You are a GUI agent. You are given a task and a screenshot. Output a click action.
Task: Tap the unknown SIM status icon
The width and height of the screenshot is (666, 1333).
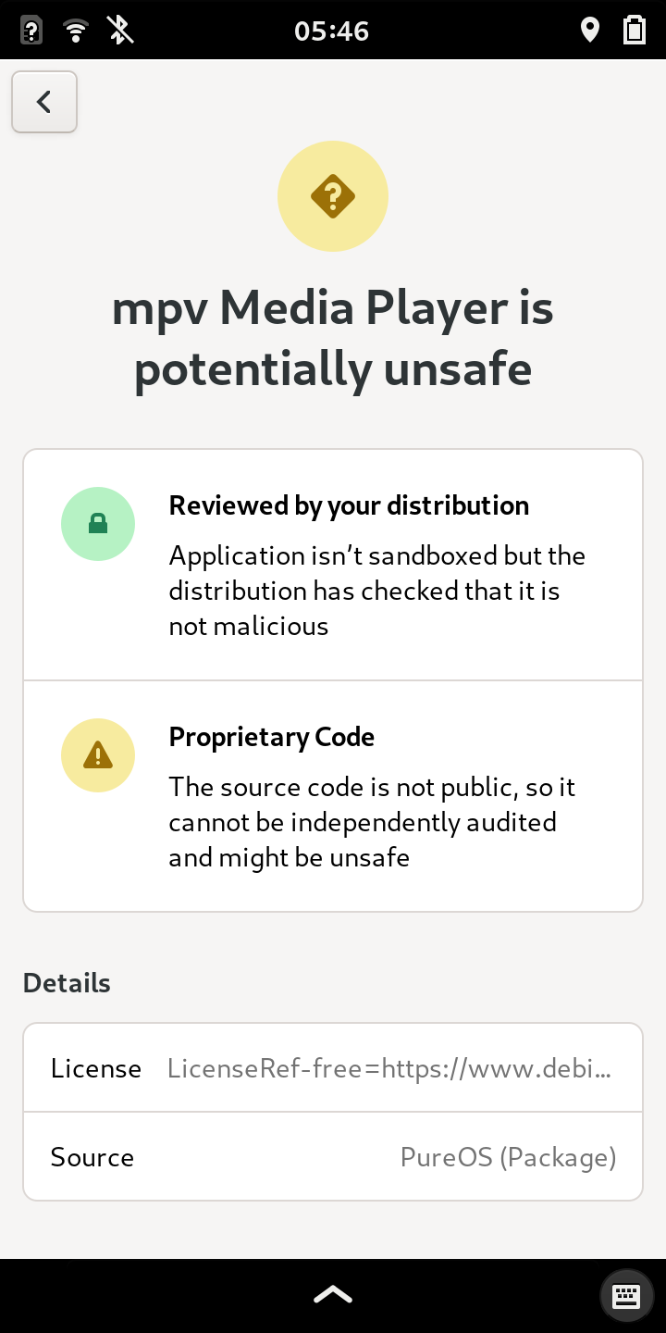tap(31, 31)
